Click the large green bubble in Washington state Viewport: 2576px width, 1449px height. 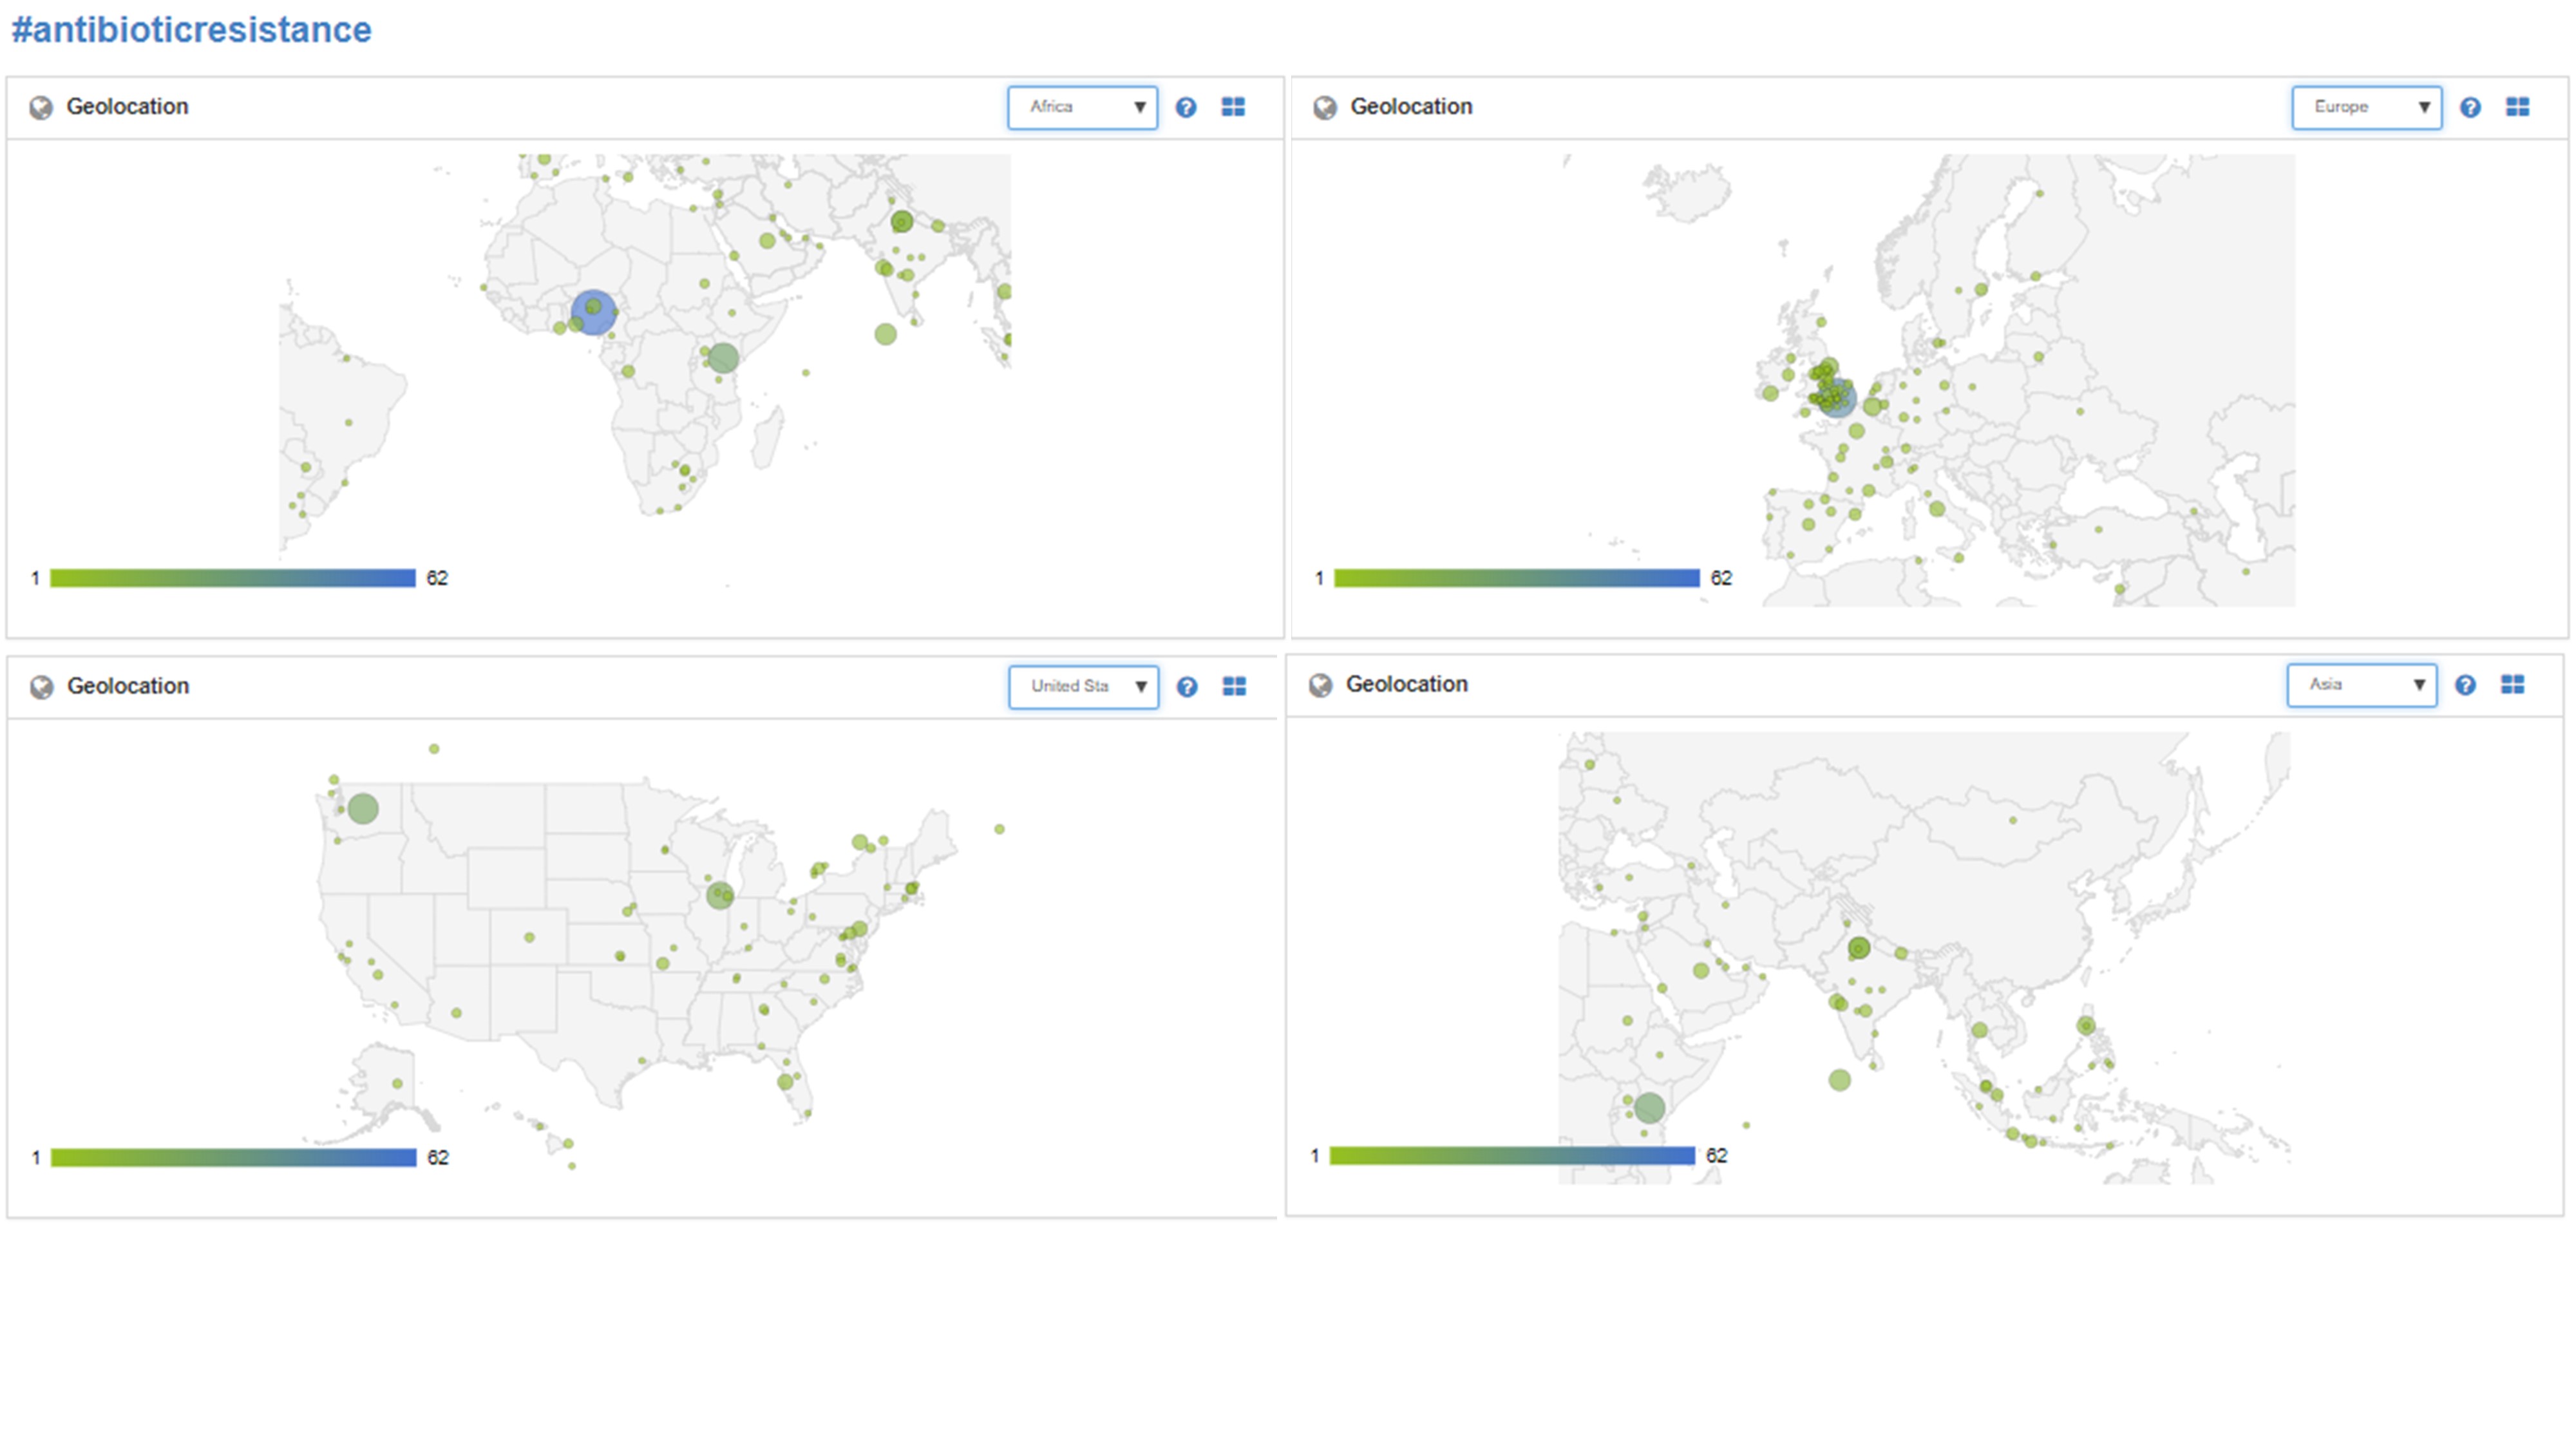click(x=363, y=808)
